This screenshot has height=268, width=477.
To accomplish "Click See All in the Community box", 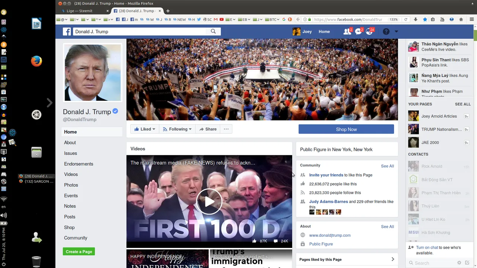I will pos(387,166).
